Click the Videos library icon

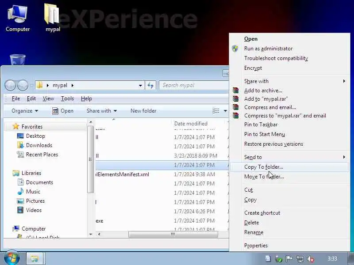tap(20, 210)
